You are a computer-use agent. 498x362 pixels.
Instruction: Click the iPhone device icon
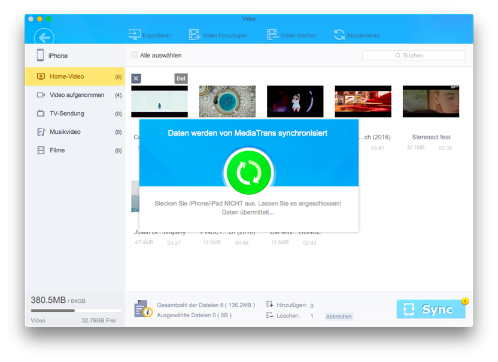[x=40, y=55]
